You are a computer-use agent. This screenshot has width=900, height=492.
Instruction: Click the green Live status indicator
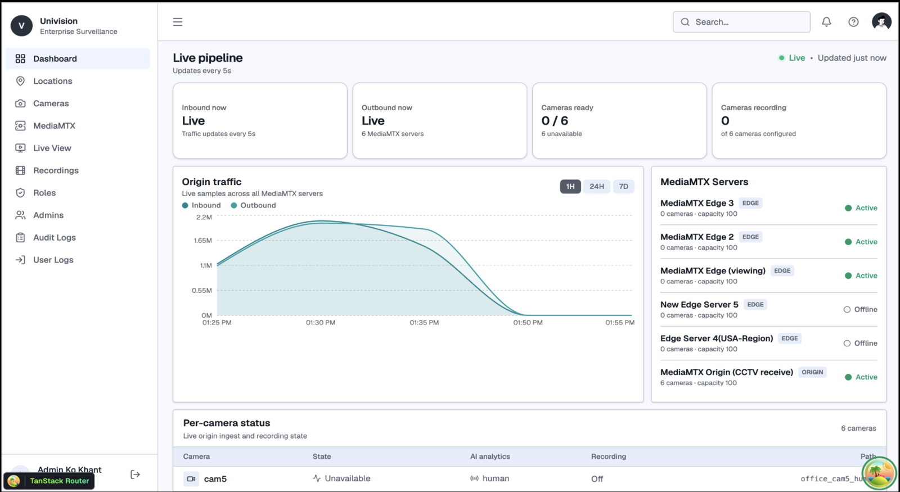pyautogui.click(x=792, y=58)
